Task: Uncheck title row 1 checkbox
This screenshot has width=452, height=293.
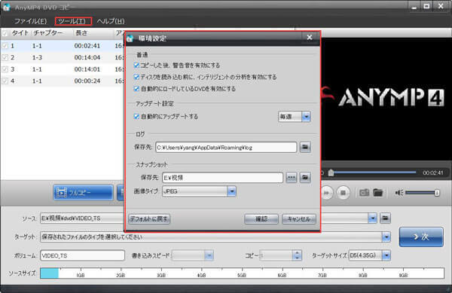Action: (5, 45)
